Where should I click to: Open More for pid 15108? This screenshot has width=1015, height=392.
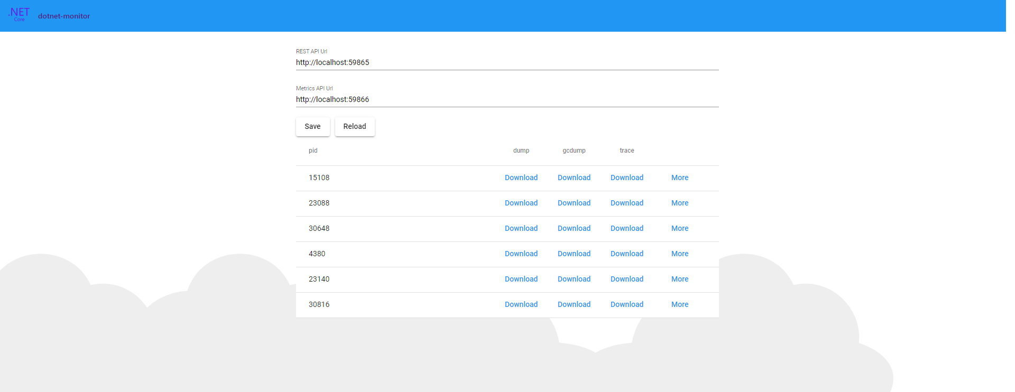[680, 178]
